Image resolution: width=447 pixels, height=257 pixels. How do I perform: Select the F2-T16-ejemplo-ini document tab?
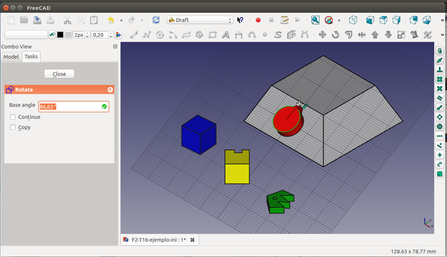tap(158, 240)
